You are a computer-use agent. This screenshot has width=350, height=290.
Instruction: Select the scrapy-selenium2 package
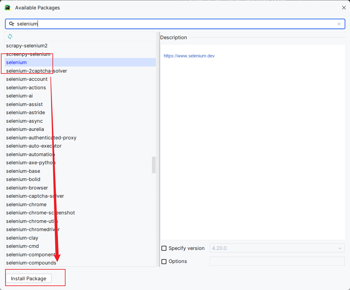[80, 46]
